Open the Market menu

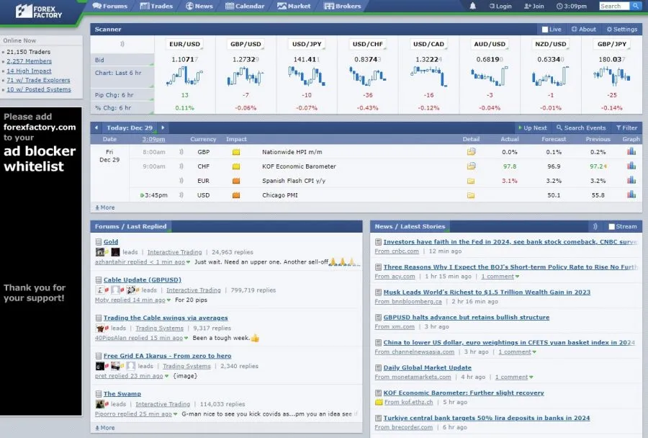point(294,6)
